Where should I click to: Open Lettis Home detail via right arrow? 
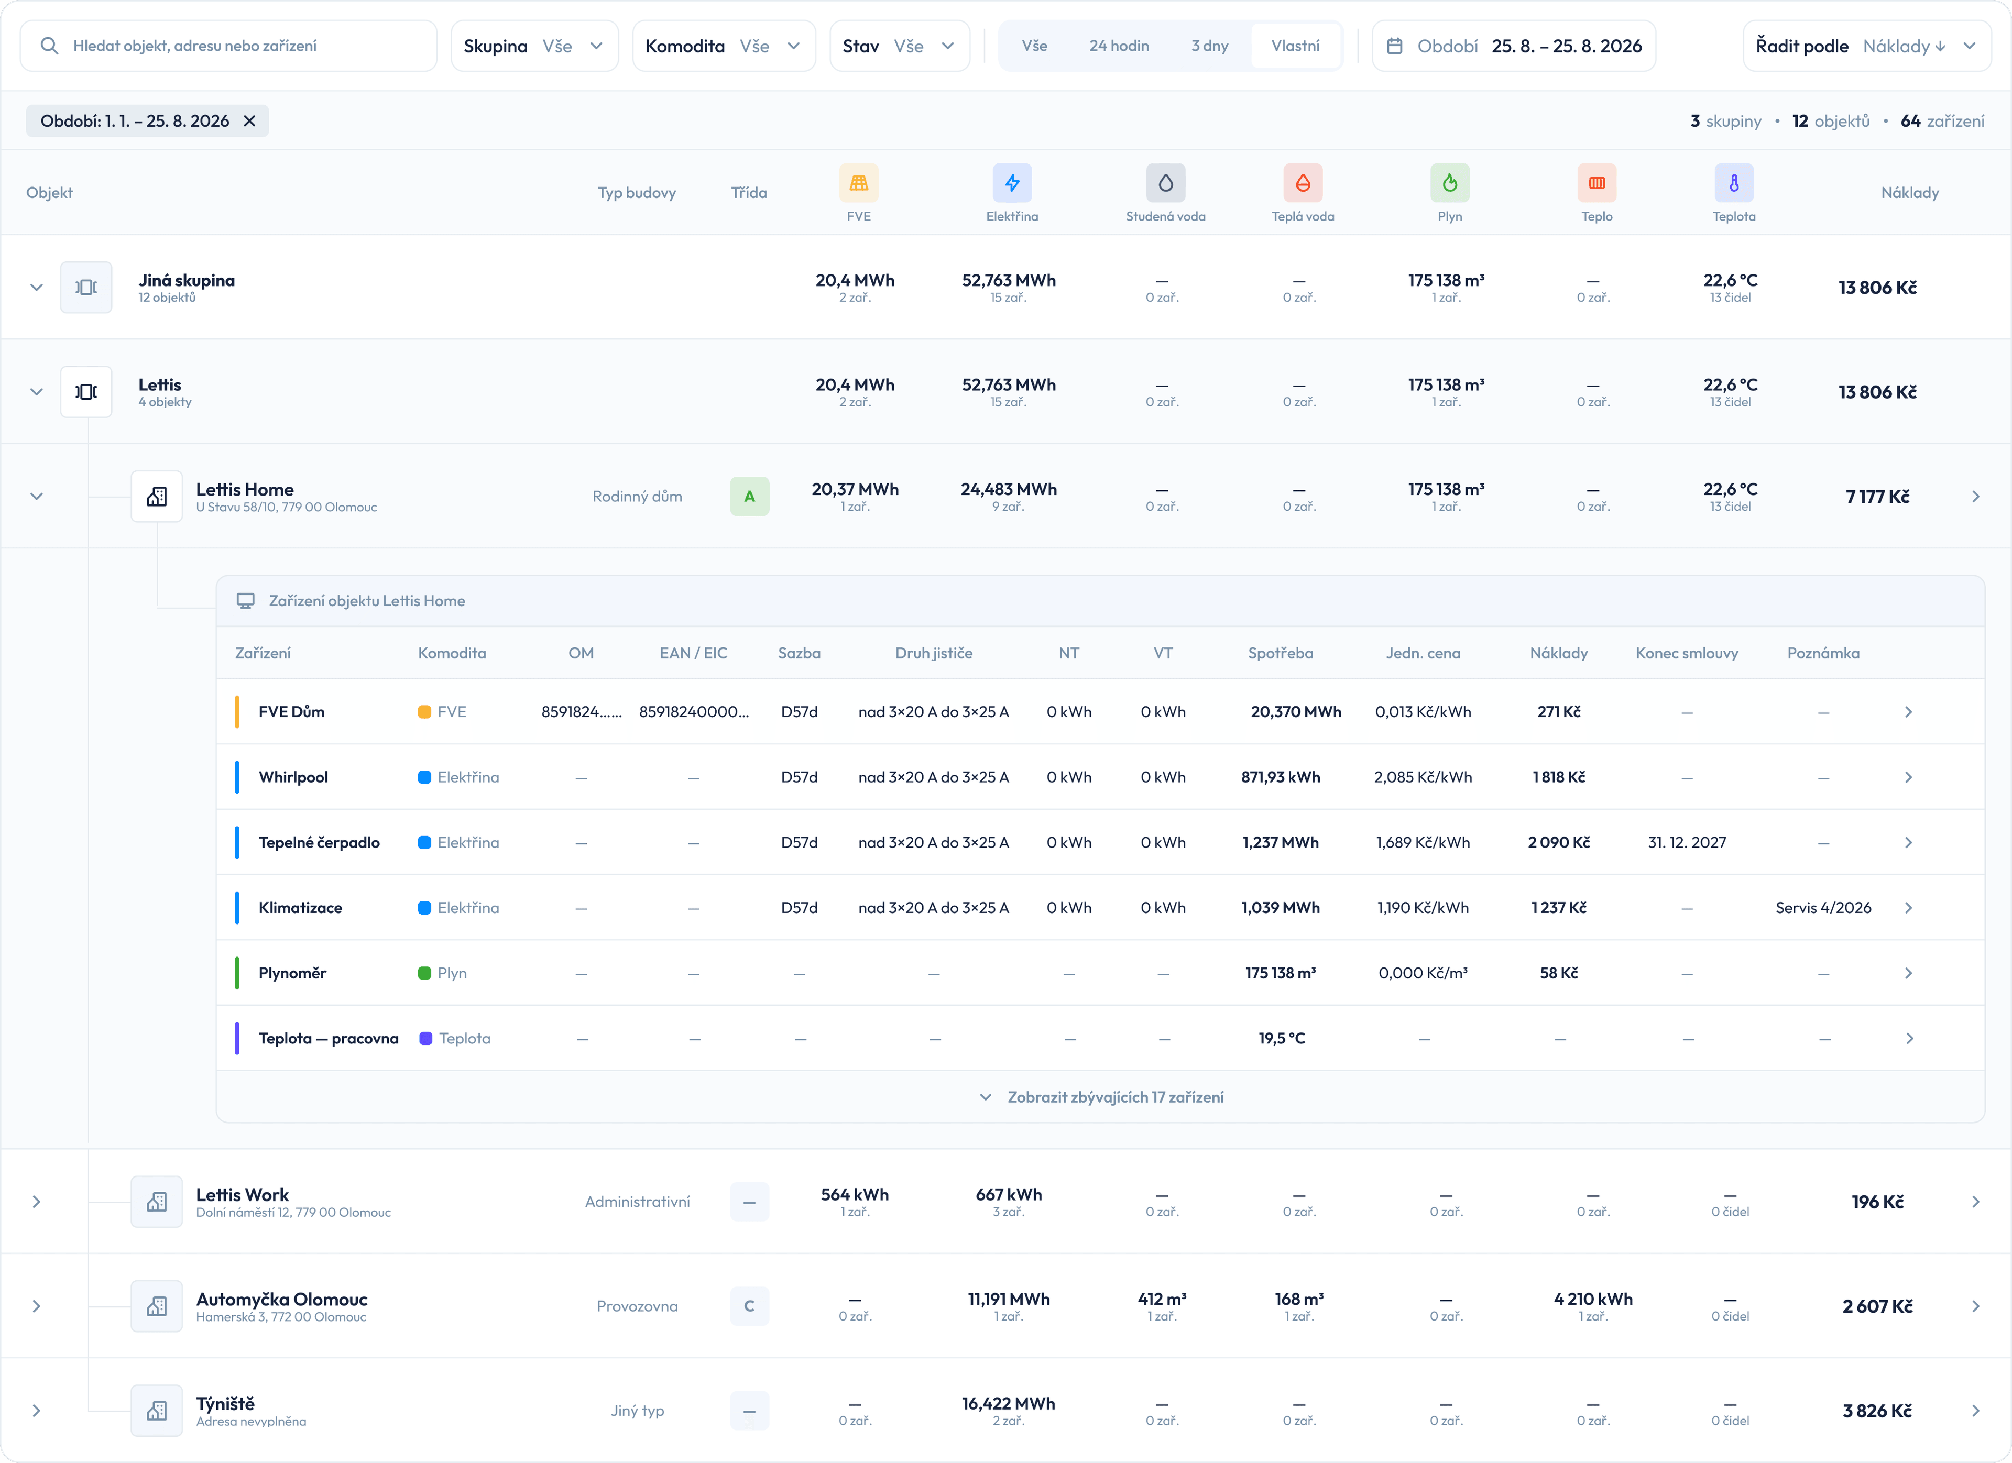(1976, 497)
